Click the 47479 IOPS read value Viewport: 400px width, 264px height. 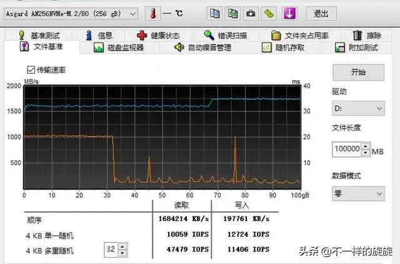187,249
